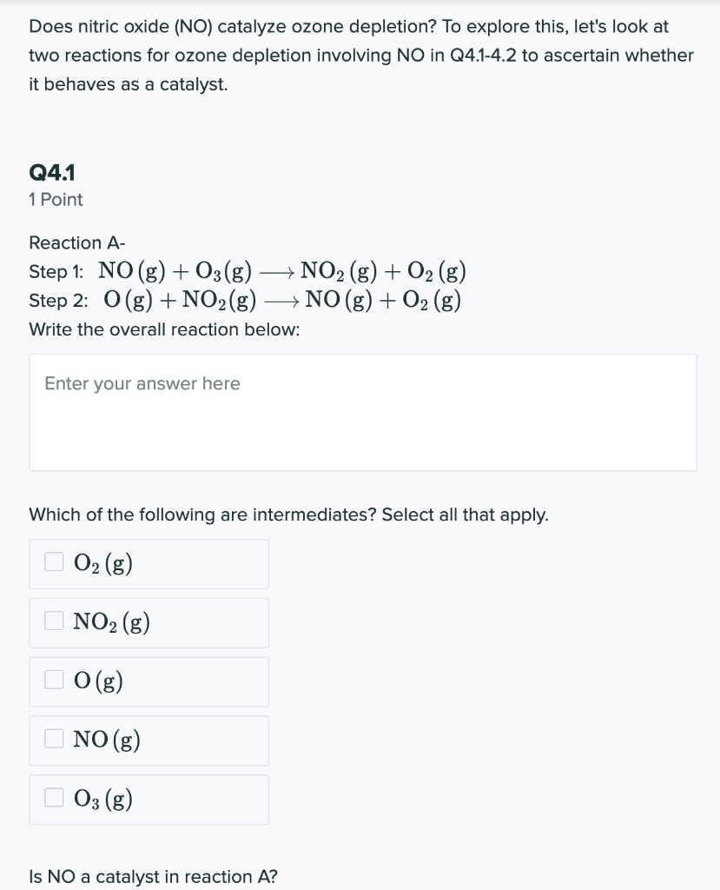
Task: Click the NO (g) option label
Action: pyautogui.click(x=107, y=741)
